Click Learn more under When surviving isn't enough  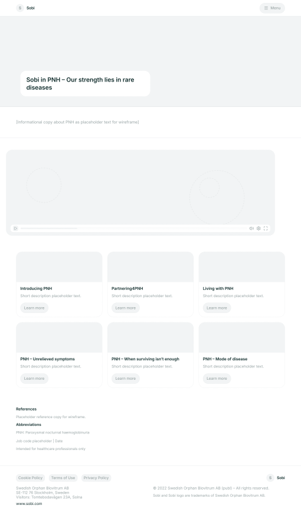pos(125,379)
